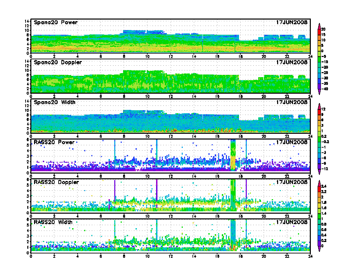356x275 pixels.
Task: Select the 17JUN2008 date in Spano20 Power panel
Action: (292, 23)
